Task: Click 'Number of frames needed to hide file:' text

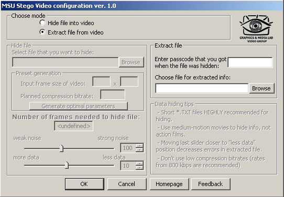Action: pyautogui.click(x=76, y=117)
